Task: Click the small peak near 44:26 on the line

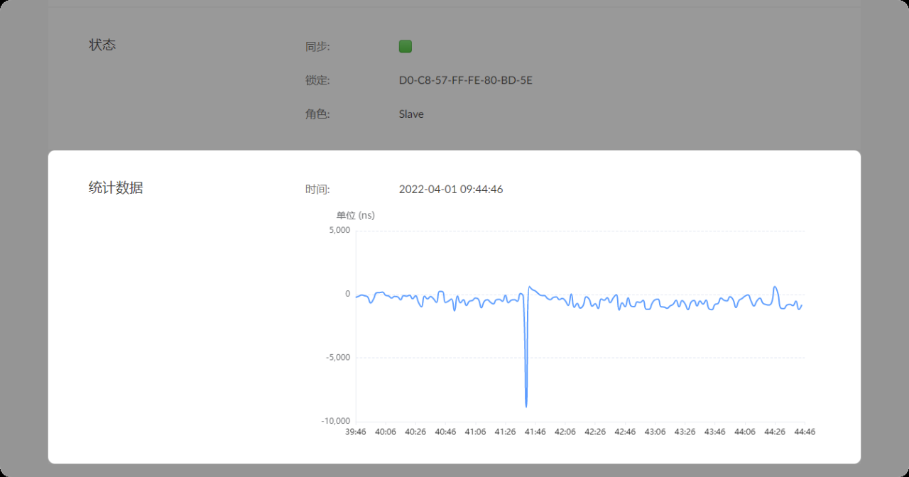Action: [775, 287]
